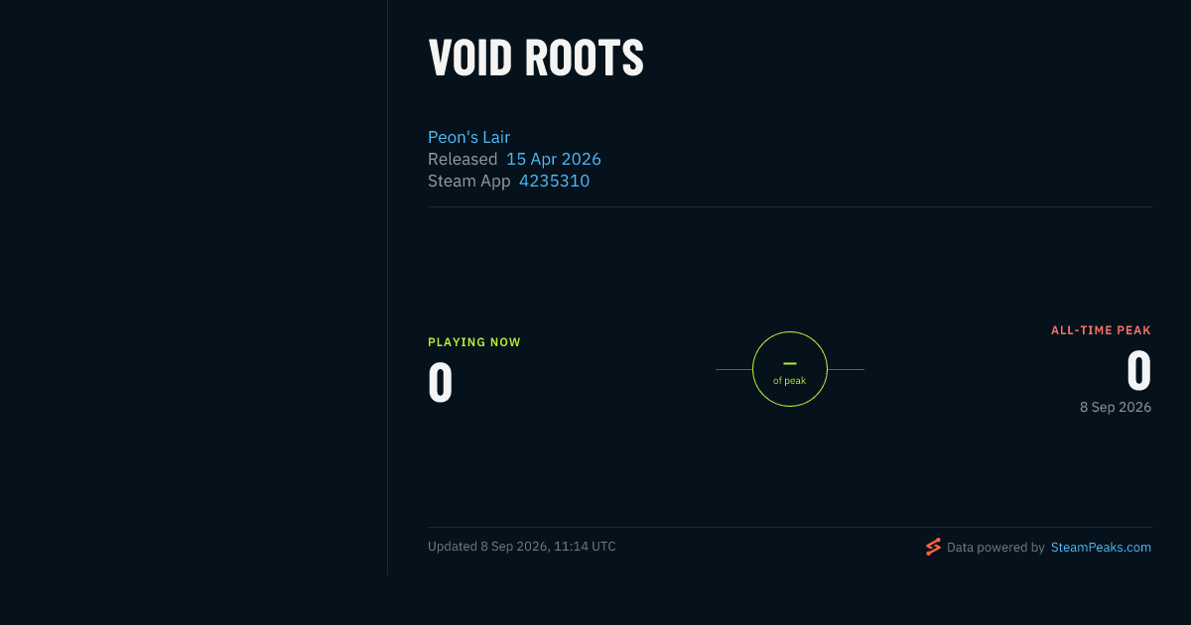The height and width of the screenshot is (625, 1191).
Task: Click the 15 Apr 2026 release date
Action: [x=554, y=159]
